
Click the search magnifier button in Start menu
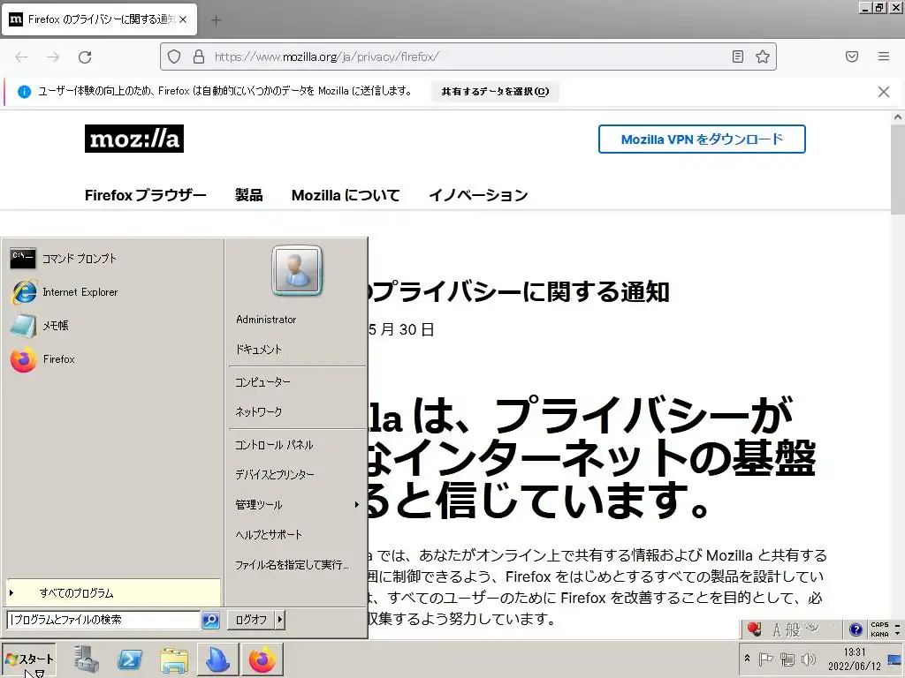click(210, 620)
